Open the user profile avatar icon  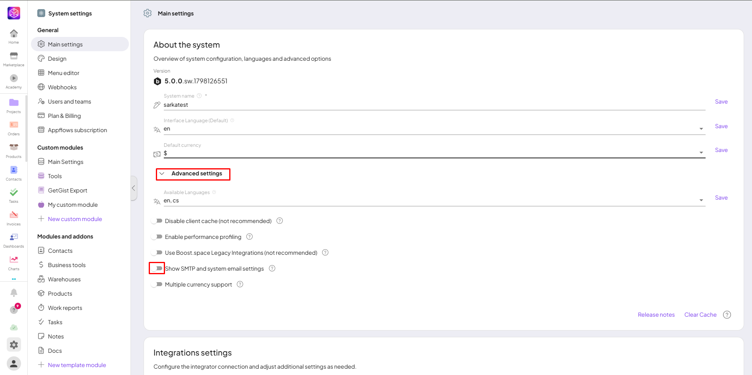(x=13, y=363)
